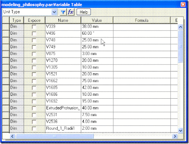The image size is (189, 144).
Task: Click the value 2.00 mm
Action: tap(97, 129)
